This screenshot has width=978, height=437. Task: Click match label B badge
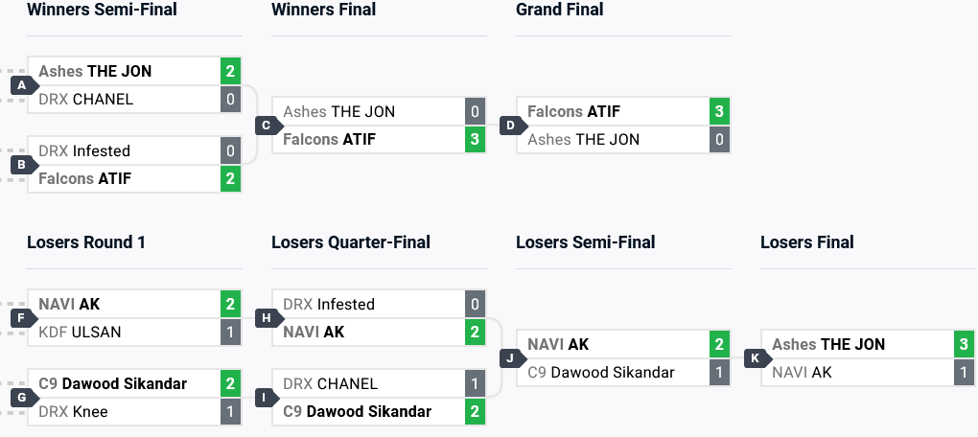point(22,165)
